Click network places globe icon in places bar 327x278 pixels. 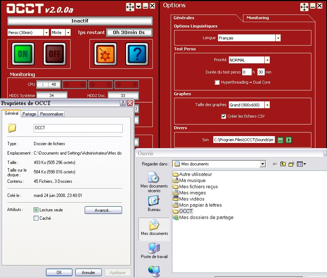(154, 271)
